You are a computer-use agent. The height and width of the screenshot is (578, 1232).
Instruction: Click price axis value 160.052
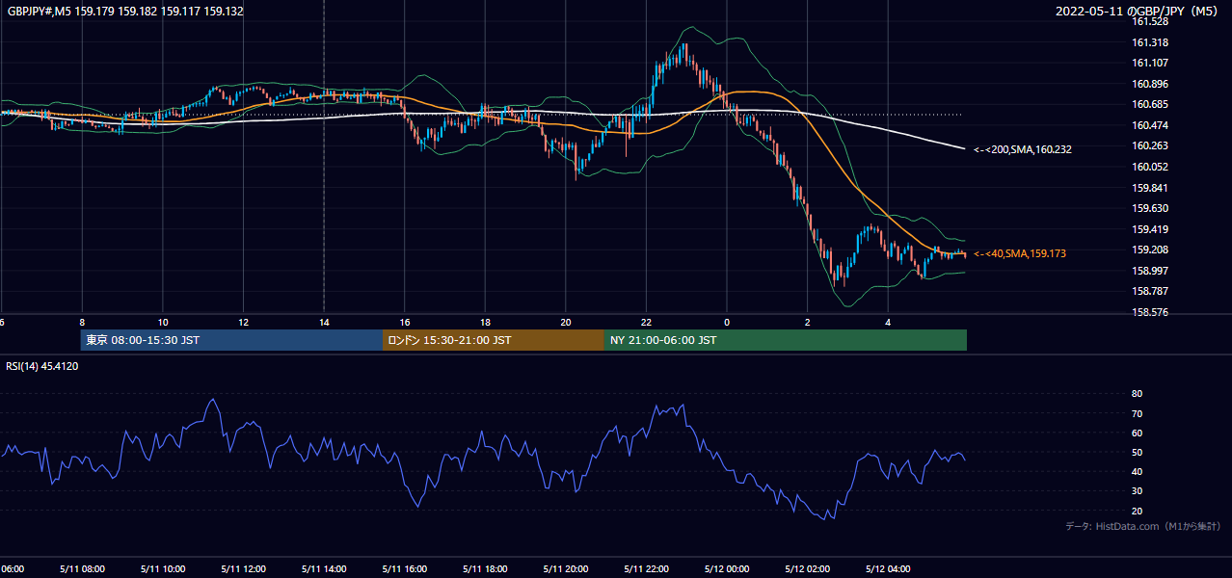pyautogui.click(x=1149, y=167)
